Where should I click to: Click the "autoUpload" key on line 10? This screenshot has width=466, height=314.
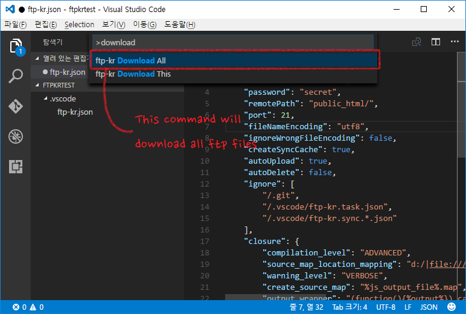click(272, 161)
